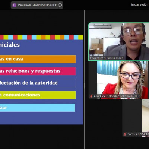Click the 'Edward Joel Bonilla Rubio' name label
Screen dimensions: 149x149
coord(107,58)
